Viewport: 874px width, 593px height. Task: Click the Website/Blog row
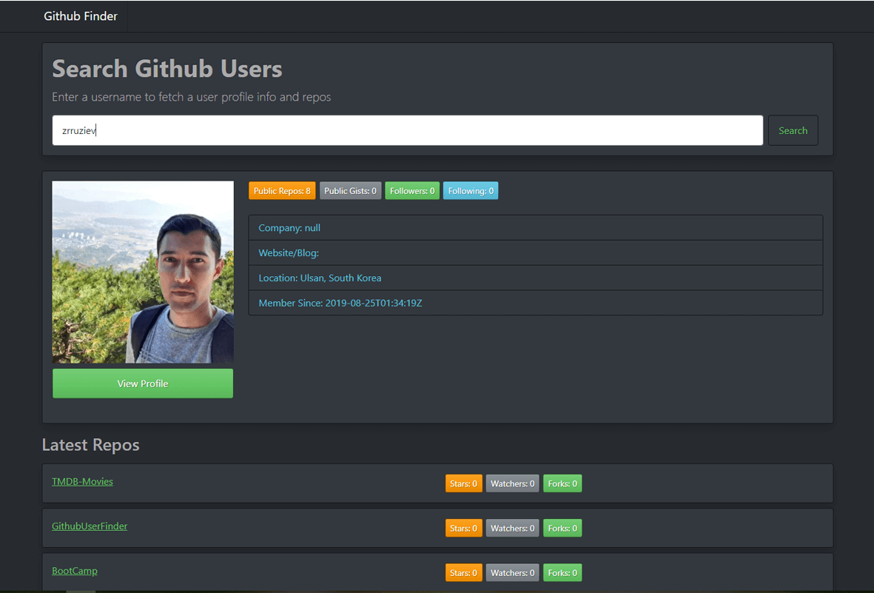coord(536,252)
